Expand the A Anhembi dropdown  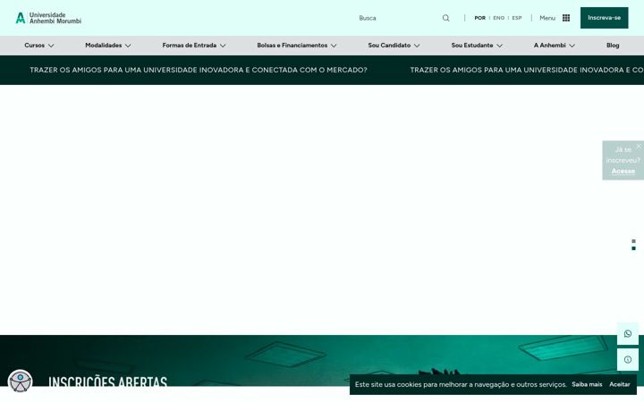coord(554,46)
